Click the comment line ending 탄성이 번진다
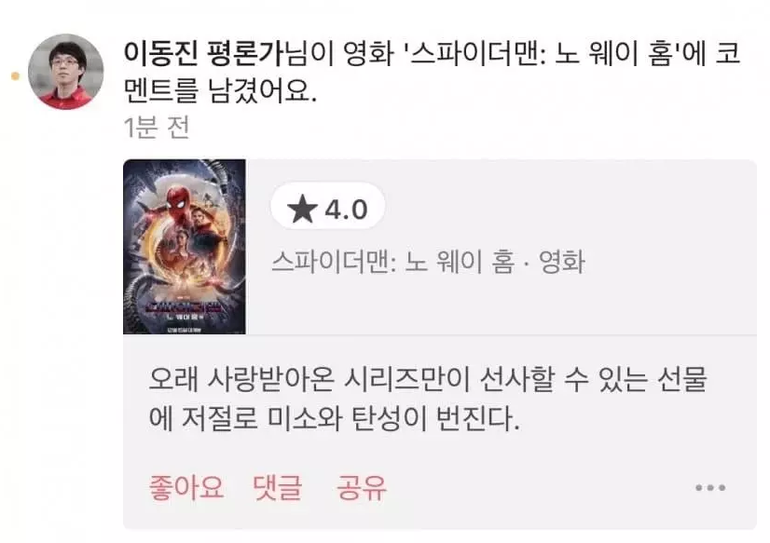This screenshot has height=543, width=770. pos(334,418)
